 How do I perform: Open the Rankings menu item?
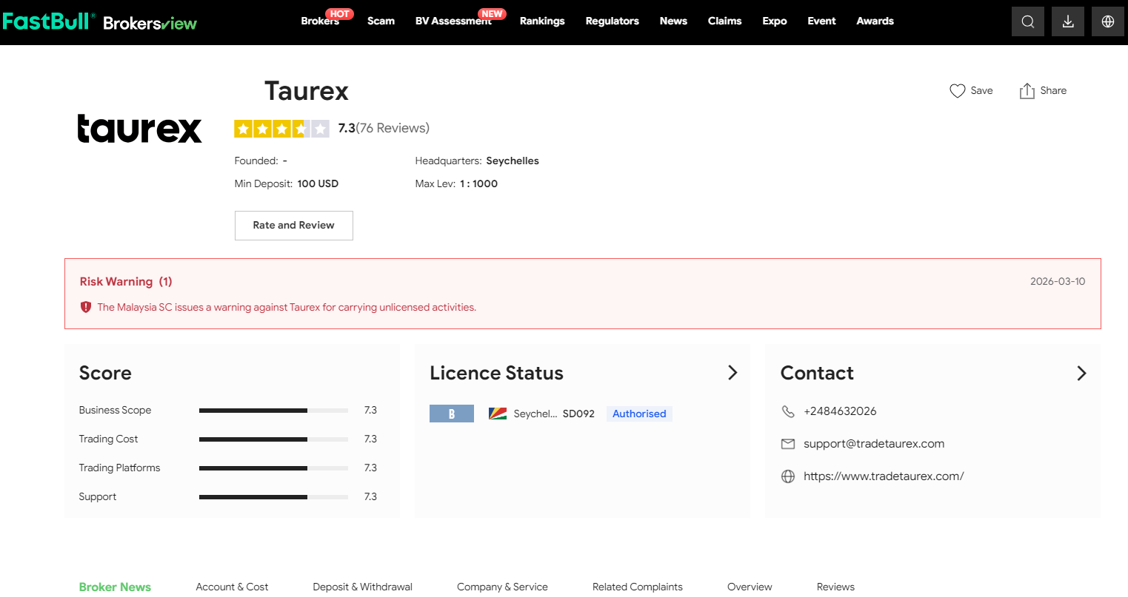click(541, 21)
